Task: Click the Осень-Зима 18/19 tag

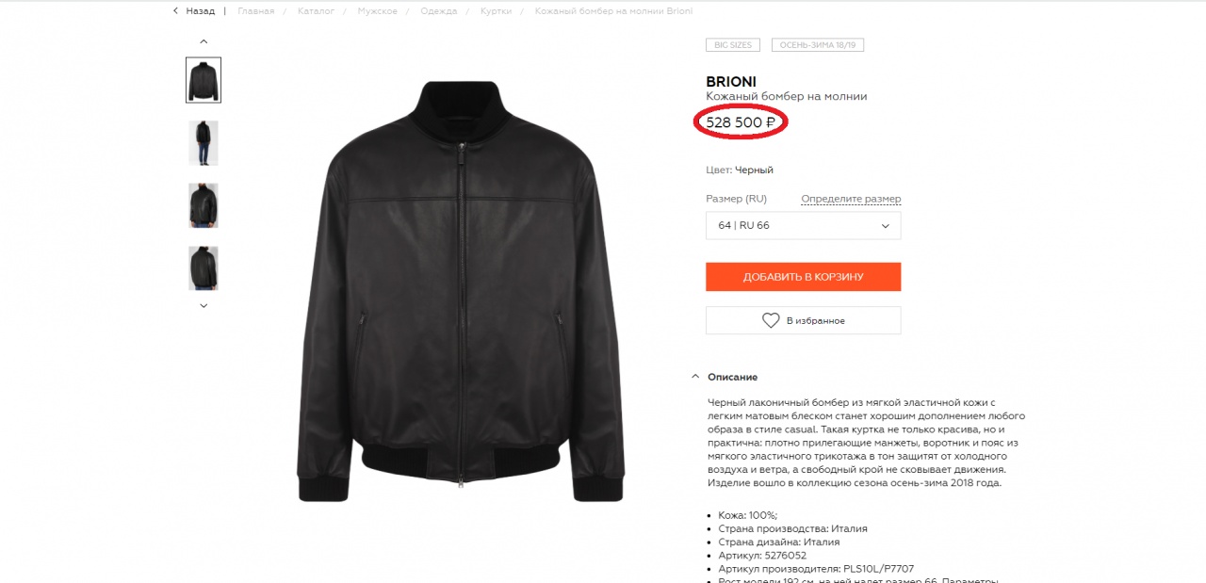Action: click(x=818, y=44)
